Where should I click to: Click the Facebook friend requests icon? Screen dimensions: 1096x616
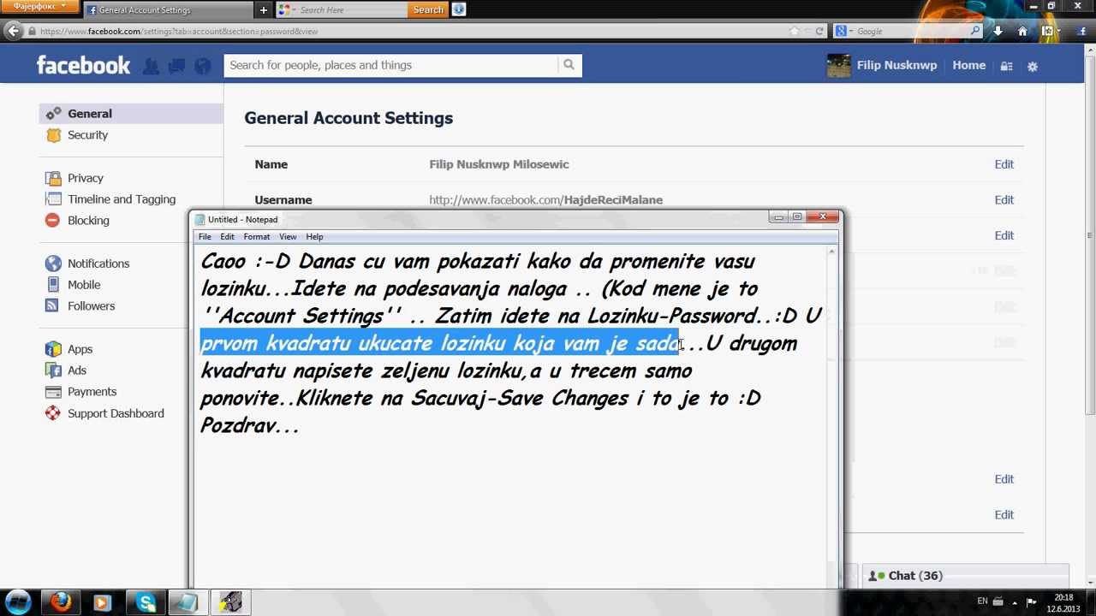coord(151,66)
